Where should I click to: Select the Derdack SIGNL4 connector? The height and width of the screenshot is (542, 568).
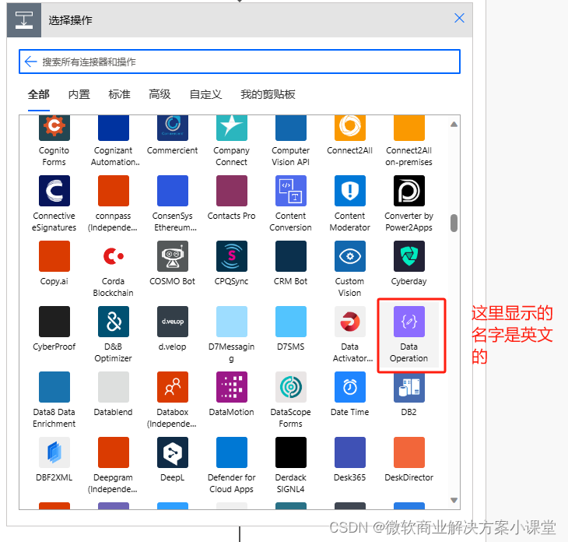click(x=290, y=452)
